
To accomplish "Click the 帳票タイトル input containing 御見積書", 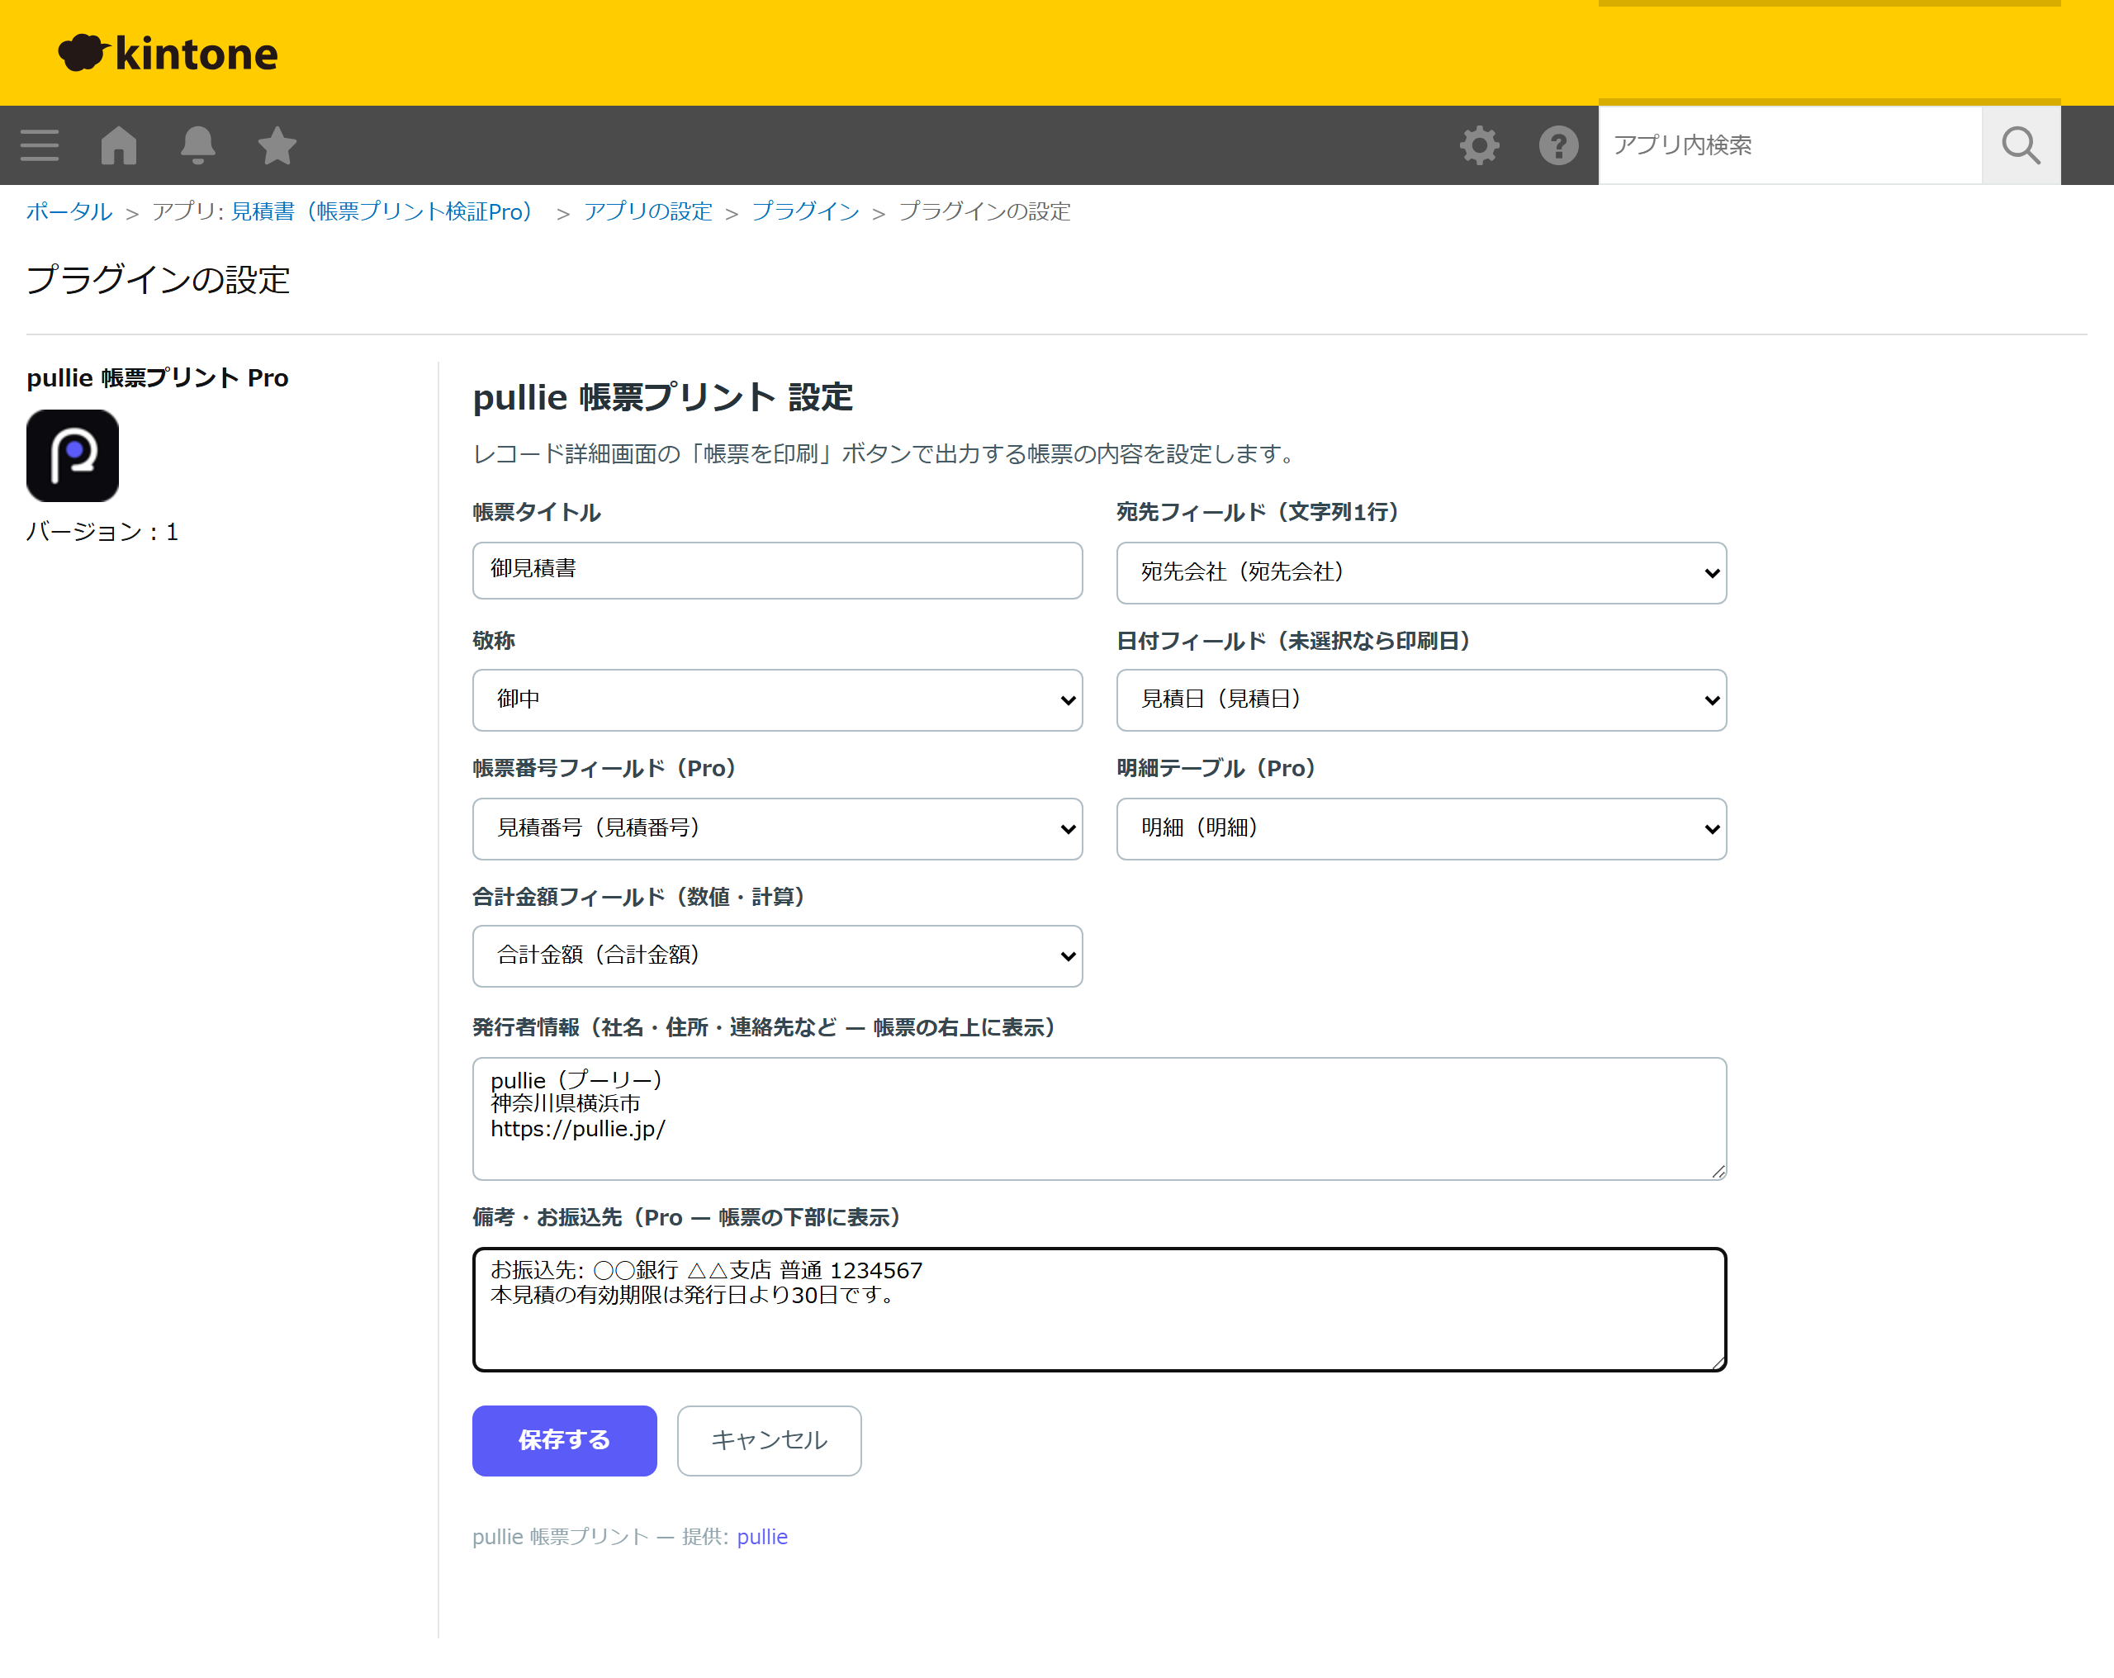I will 778,570.
